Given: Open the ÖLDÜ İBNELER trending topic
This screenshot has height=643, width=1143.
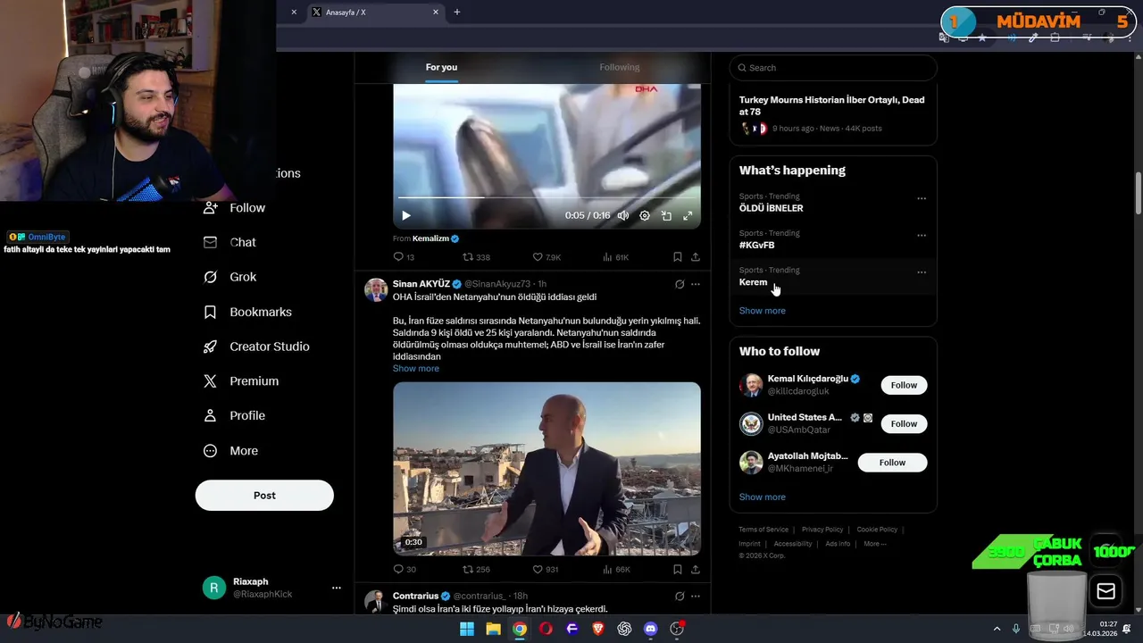Looking at the screenshot, I should 771,208.
